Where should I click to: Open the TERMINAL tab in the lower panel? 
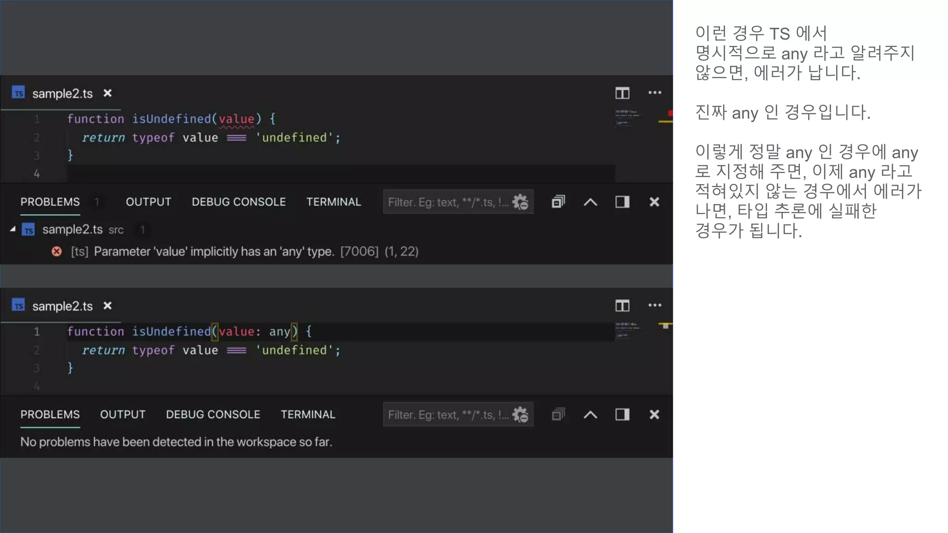click(x=308, y=414)
